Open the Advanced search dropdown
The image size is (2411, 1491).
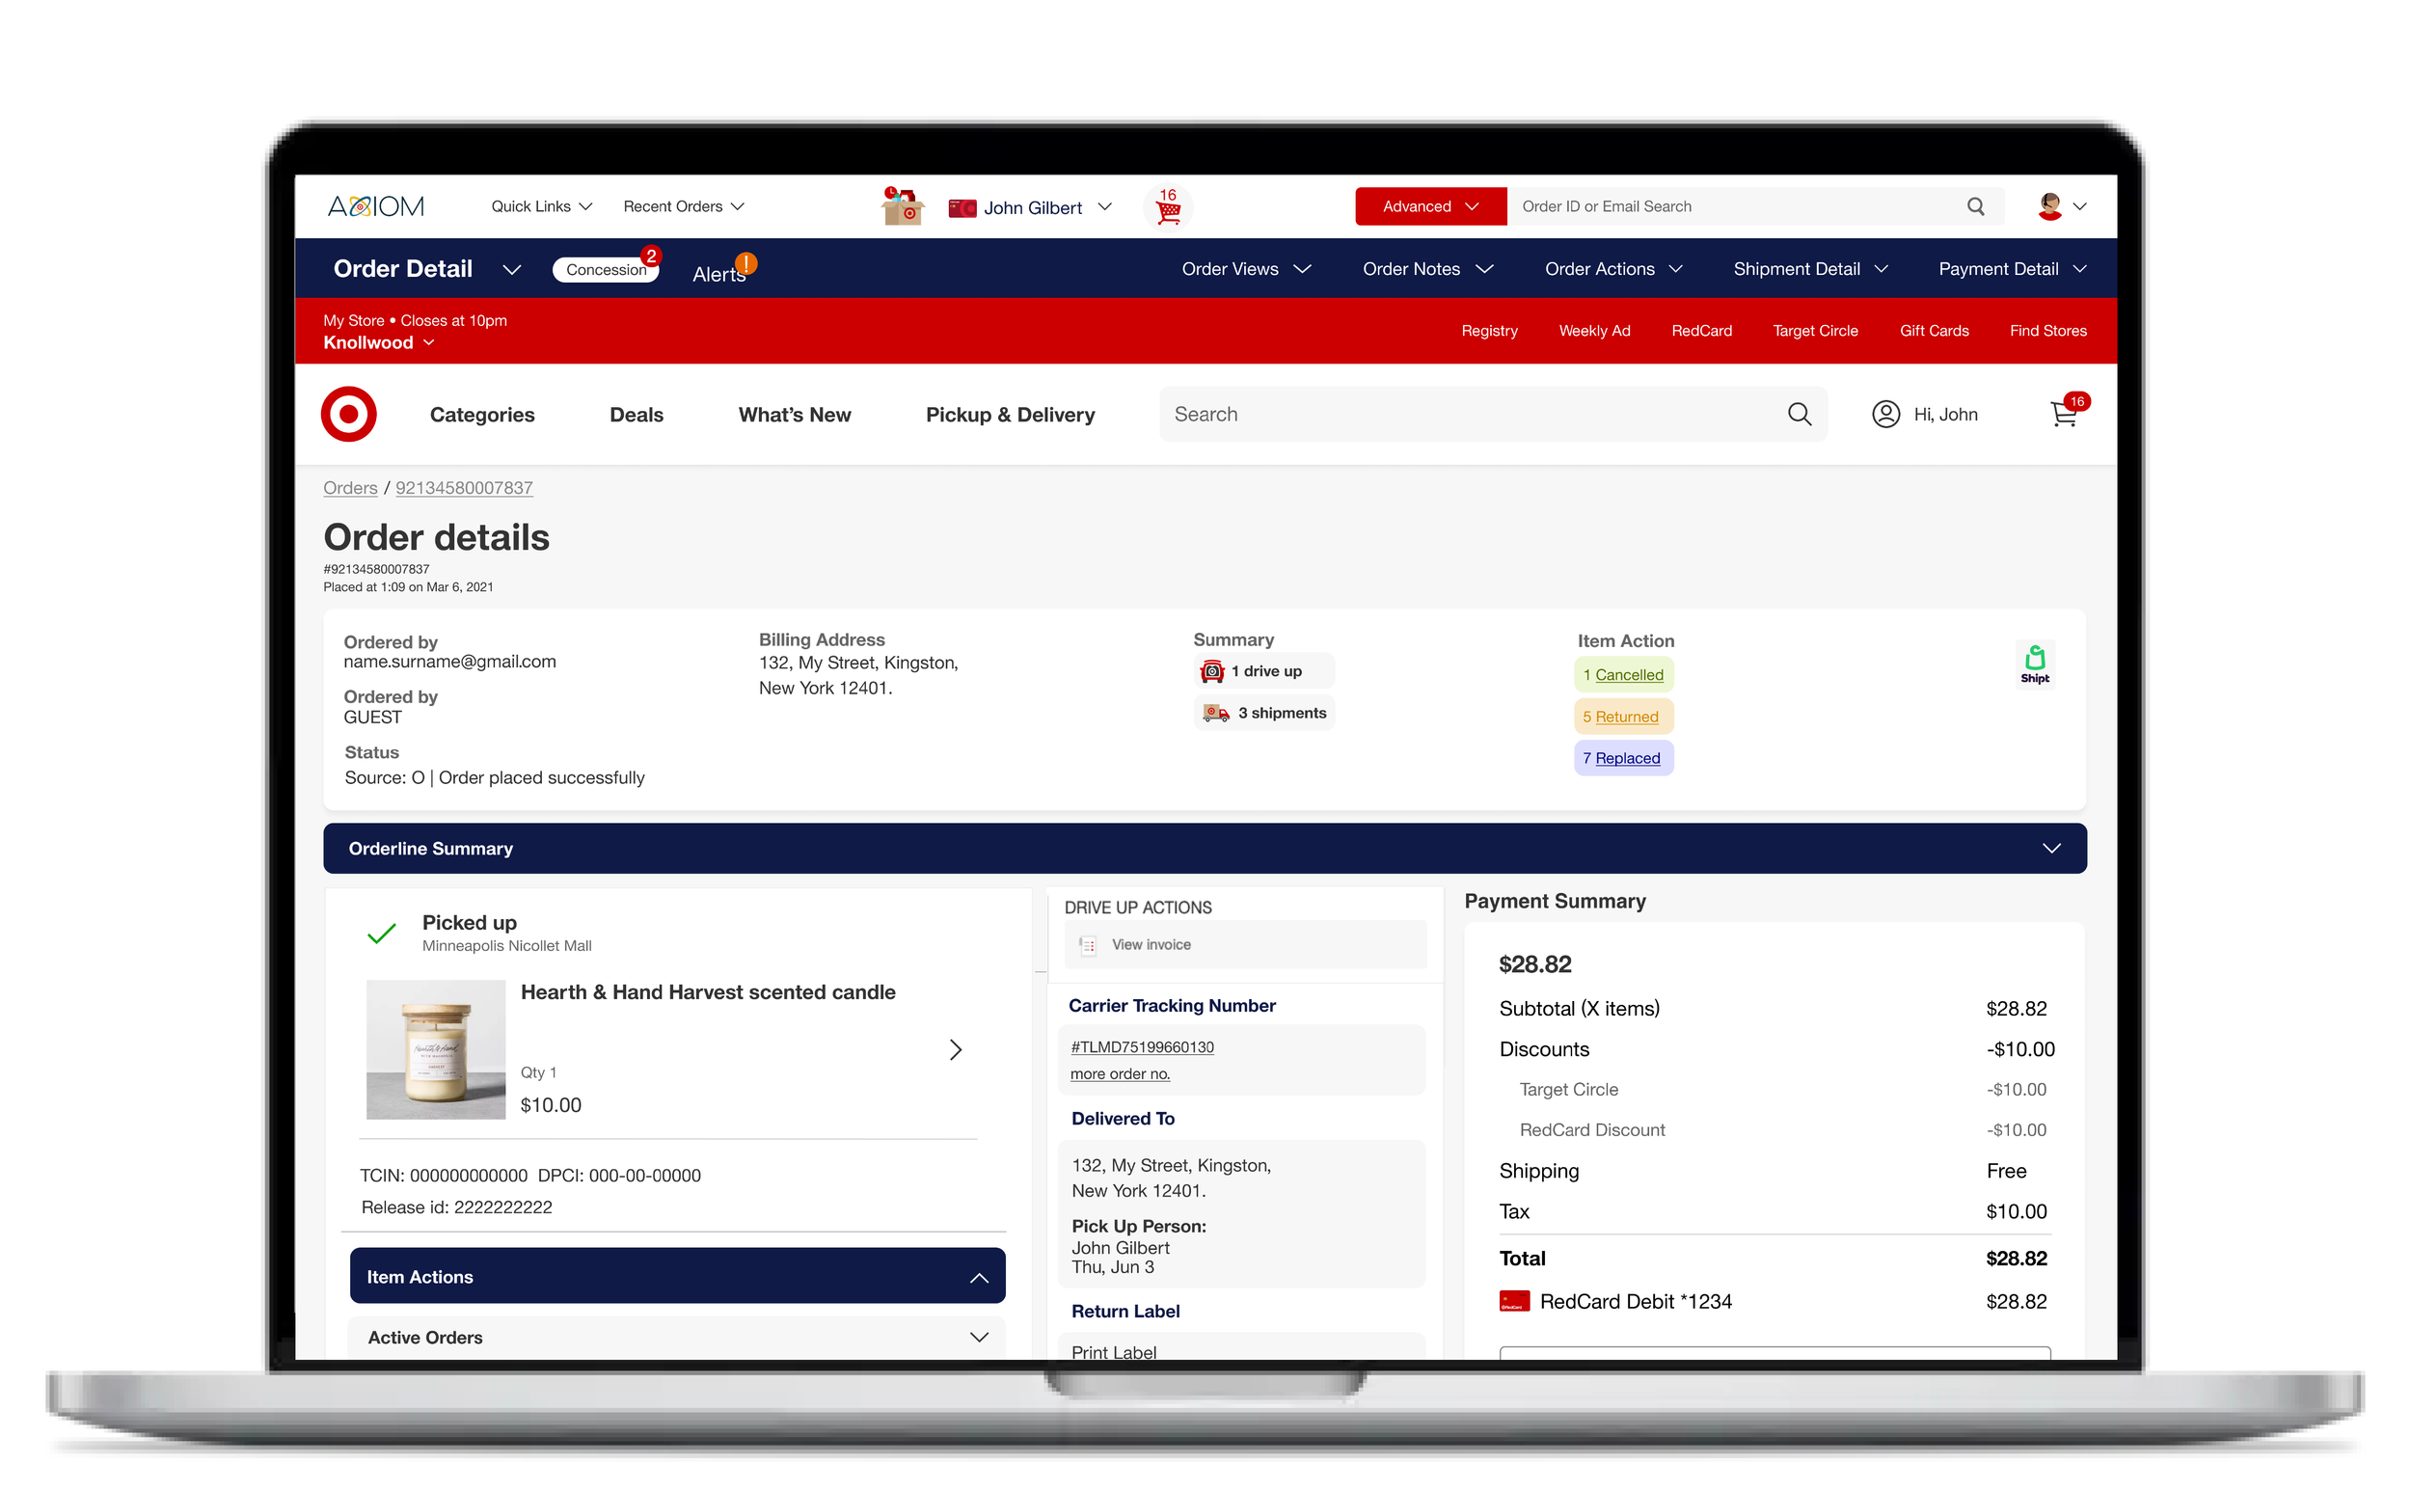click(x=1430, y=206)
